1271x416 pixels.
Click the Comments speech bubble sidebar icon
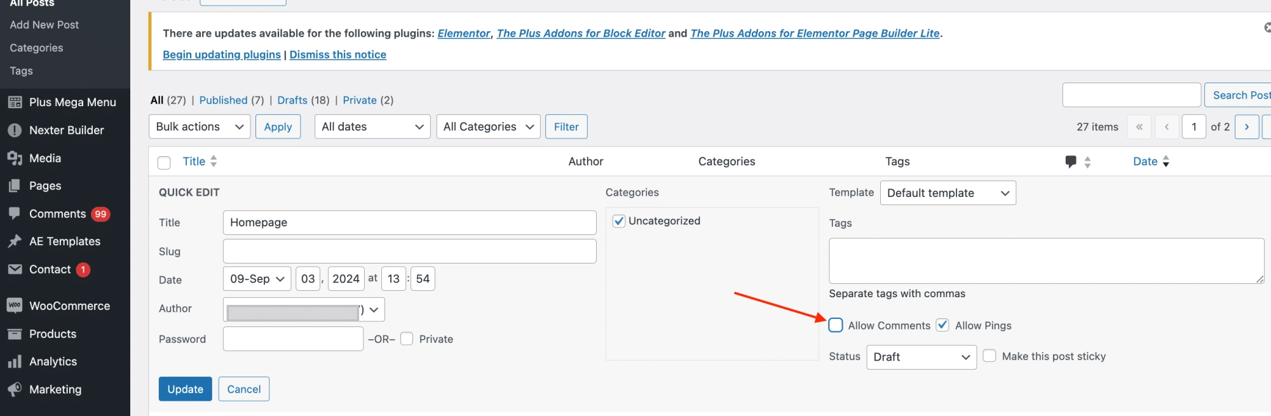(x=15, y=214)
